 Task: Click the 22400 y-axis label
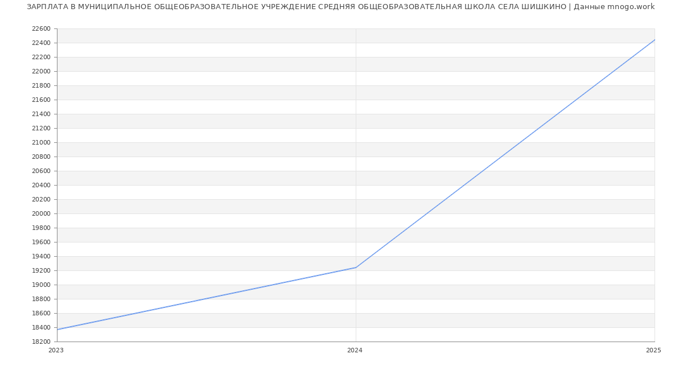pos(41,43)
